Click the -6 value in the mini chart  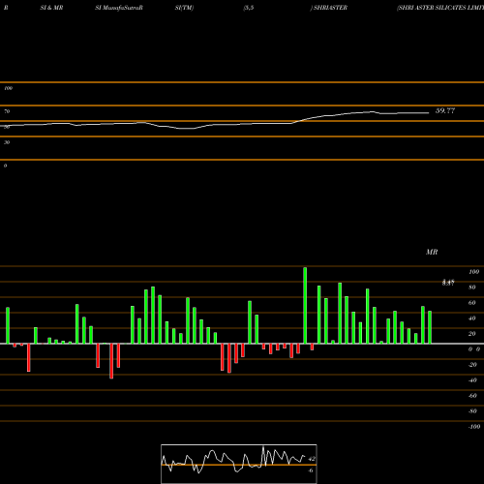point(311,470)
